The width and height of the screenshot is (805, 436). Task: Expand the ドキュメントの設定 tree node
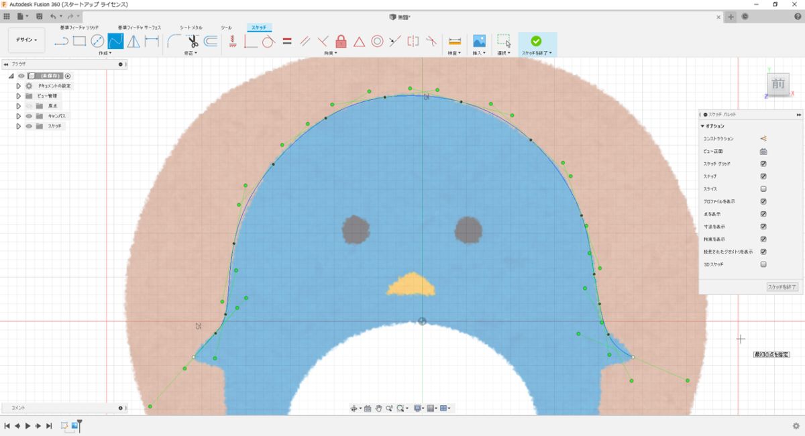[19, 86]
